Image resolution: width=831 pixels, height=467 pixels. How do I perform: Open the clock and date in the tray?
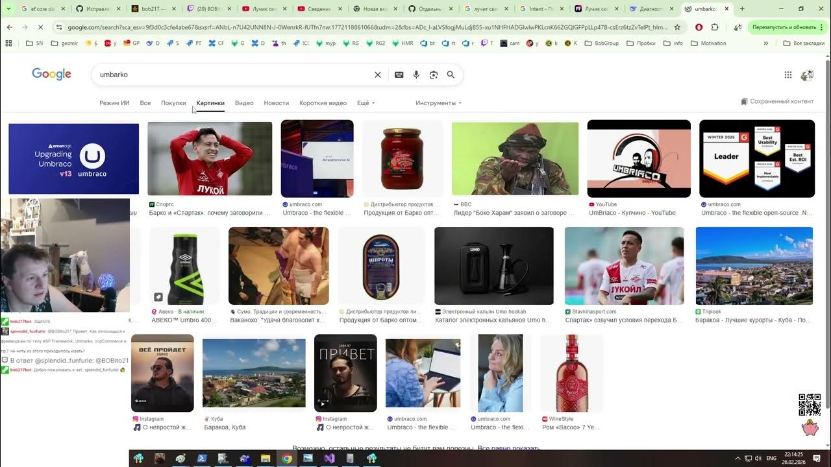(793, 459)
